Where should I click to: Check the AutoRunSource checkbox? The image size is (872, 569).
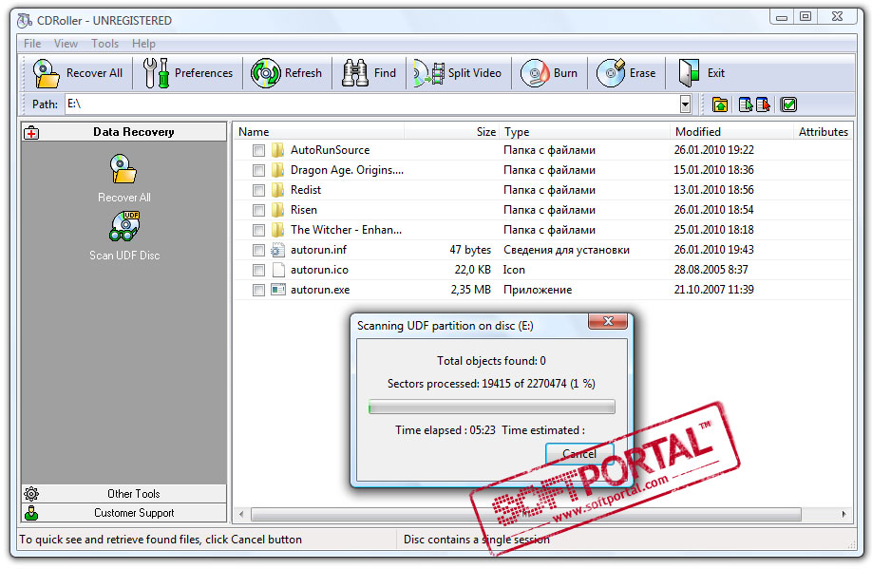click(258, 150)
